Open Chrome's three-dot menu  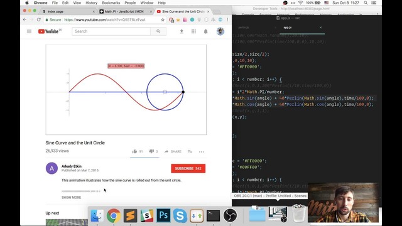coord(227,19)
